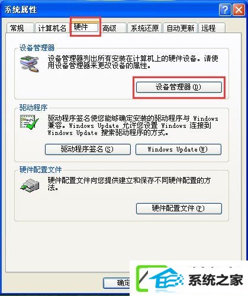Open 硬件配置文件(P) button
Viewport: 248px width, 296px height.
(x=179, y=208)
